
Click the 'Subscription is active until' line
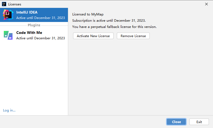pos(109,21)
